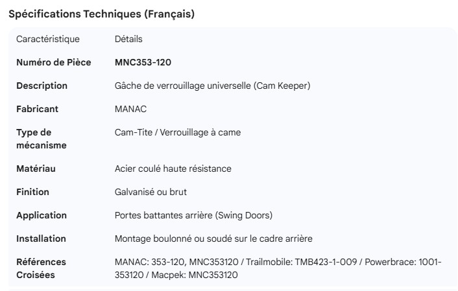Image resolution: width=458 pixels, height=291 pixels.
Task: Click the Numéro de Pièce row label
Action: coord(53,62)
